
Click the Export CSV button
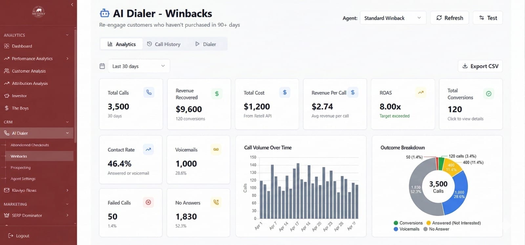click(x=480, y=66)
